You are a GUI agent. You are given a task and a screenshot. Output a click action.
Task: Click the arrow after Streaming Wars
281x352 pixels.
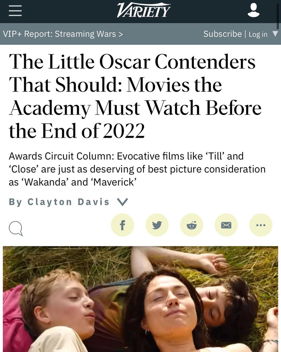point(120,34)
